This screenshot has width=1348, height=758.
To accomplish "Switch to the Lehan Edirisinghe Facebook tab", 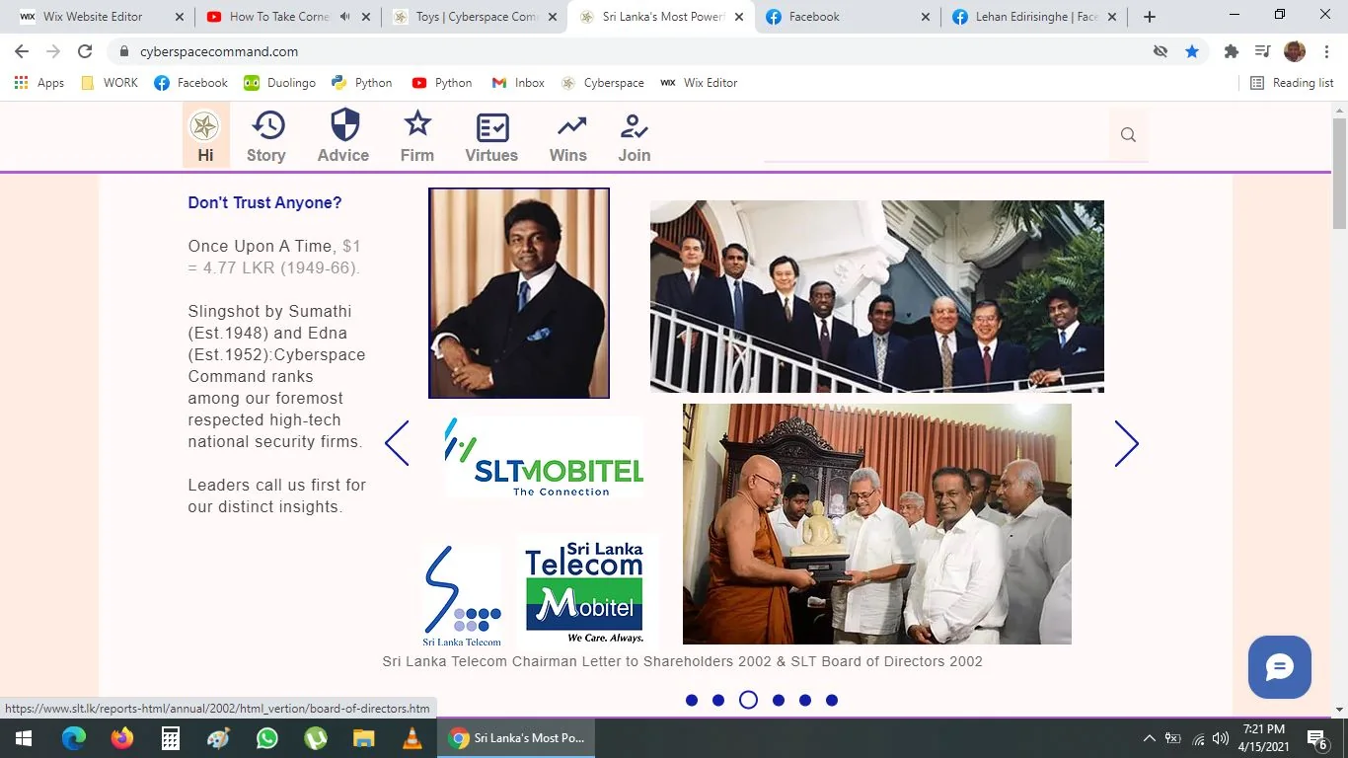I will point(1033,17).
